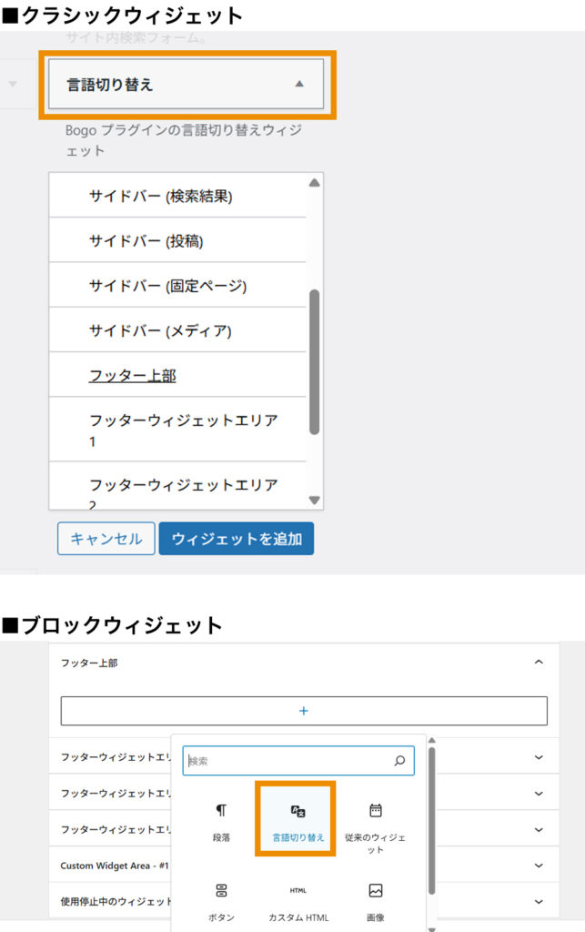585x932 pixels.
Task: Collapse the フッター上部 block widget panel
Action: click(538, 663)
